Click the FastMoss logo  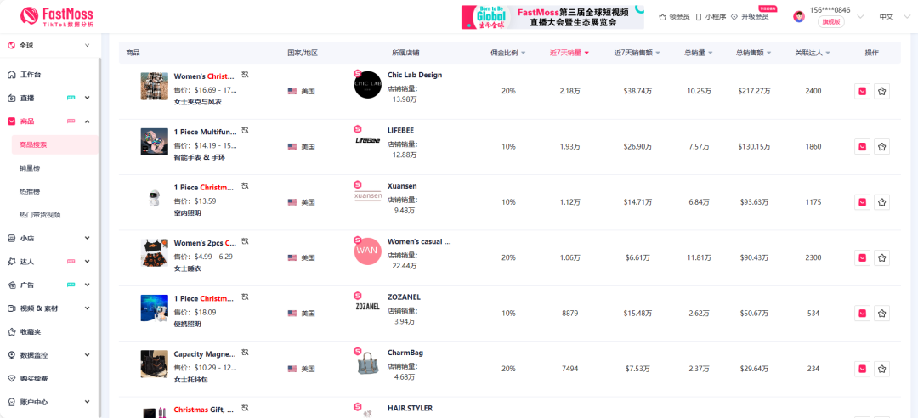click(57, 17)
